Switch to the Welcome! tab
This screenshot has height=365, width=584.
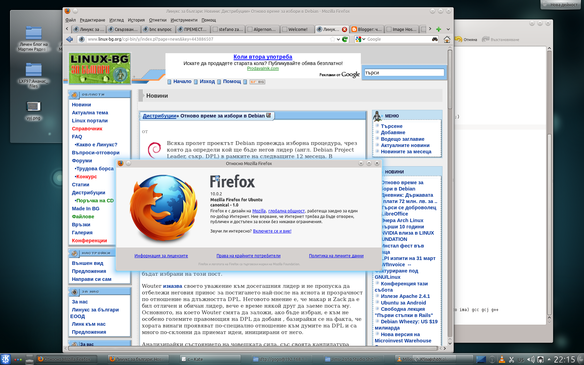click(x=297, y=29)
